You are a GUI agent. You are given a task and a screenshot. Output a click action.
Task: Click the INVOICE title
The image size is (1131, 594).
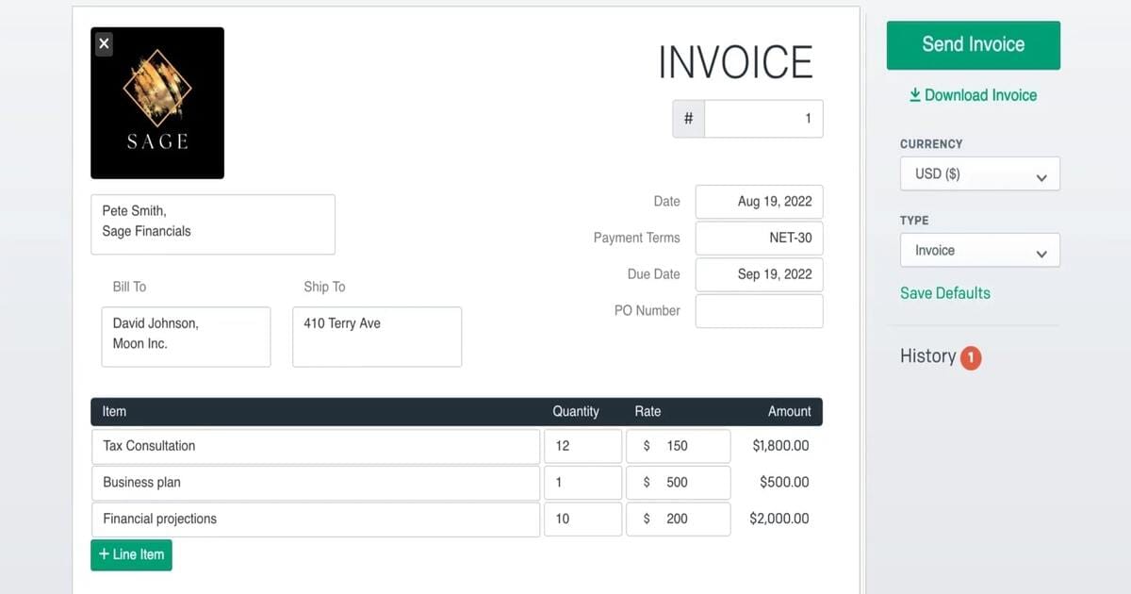click(735, 63)
